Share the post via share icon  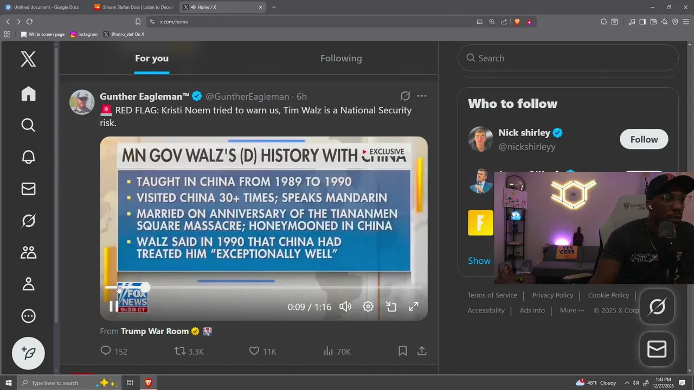(x=422, y=351)
